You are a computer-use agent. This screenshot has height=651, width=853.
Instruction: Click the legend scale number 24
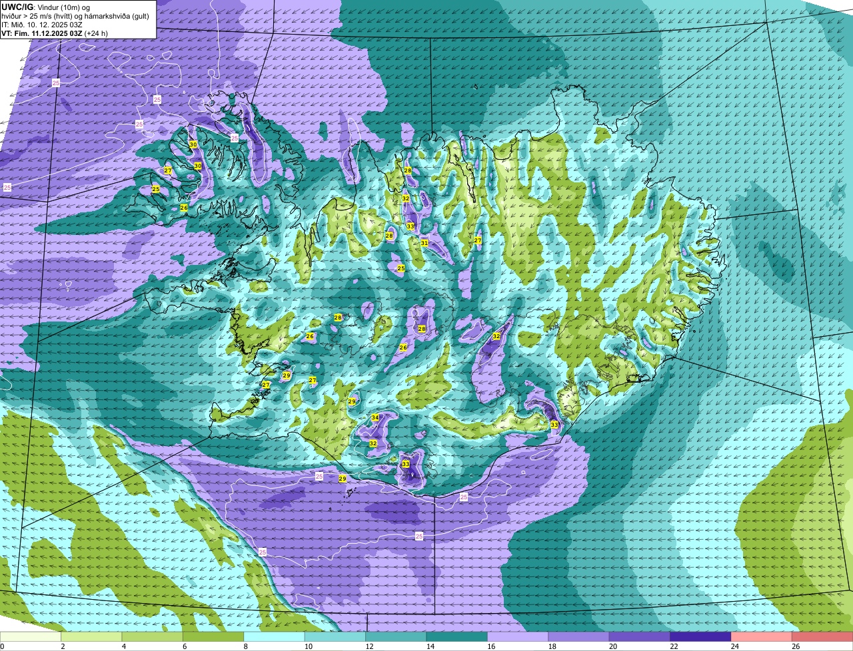734,646
